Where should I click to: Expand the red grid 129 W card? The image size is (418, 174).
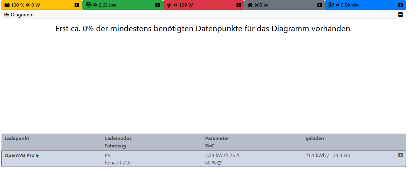[x=239, y=5]
